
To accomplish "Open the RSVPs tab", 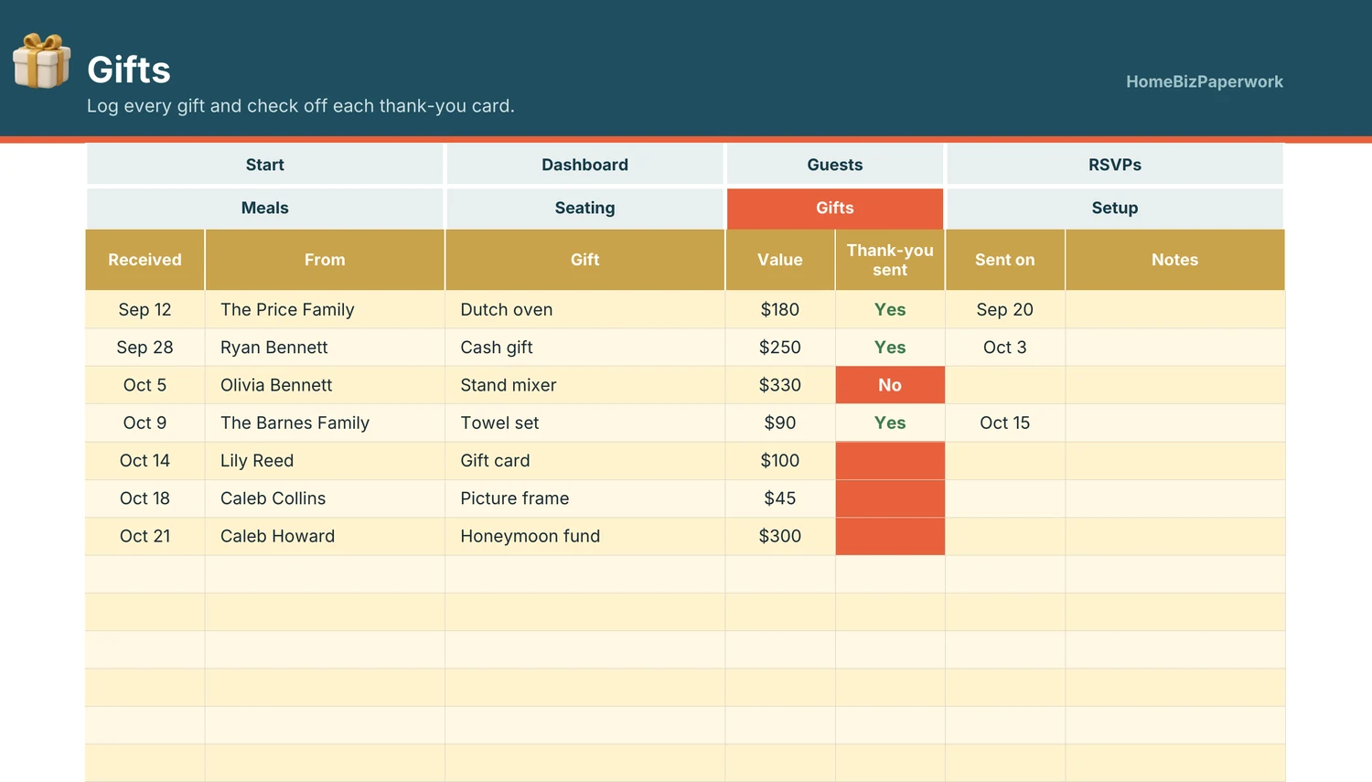I will [x=1115, y=165].
